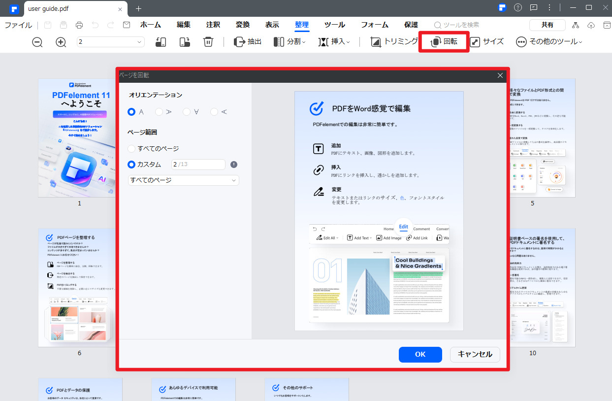612x401 pixels.
Task: Open the ファイル menu
Action: point(18,25)
